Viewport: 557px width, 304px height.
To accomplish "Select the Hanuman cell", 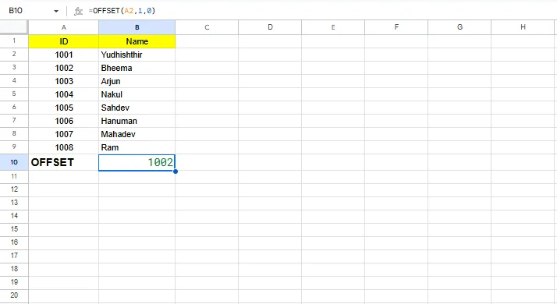I will [137, 121].
